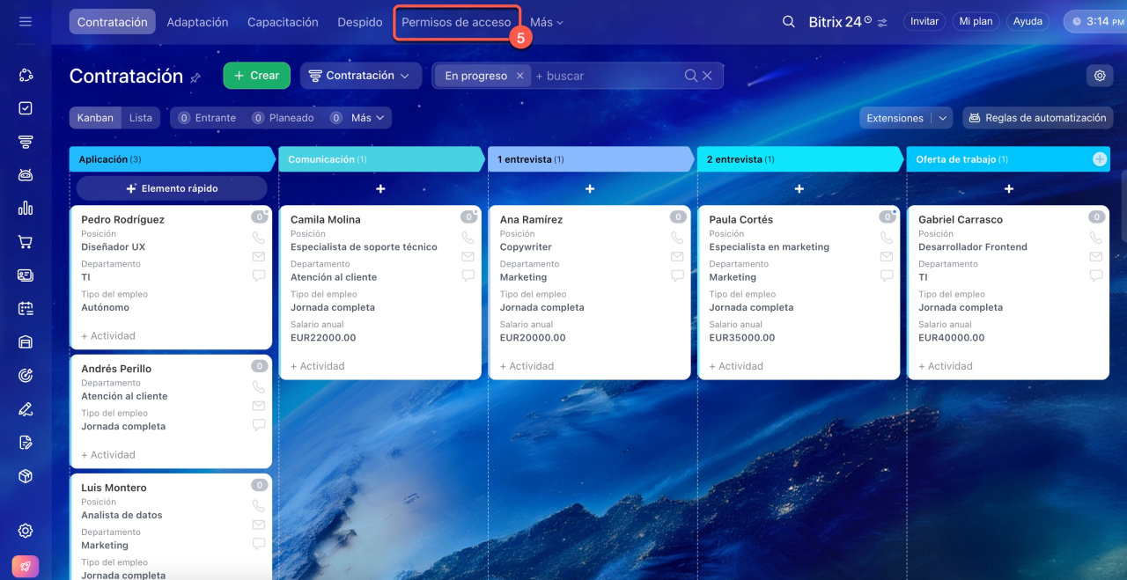Click the search magnifier in top bar
1127x580 pixels.
click(x=788, y=22)
